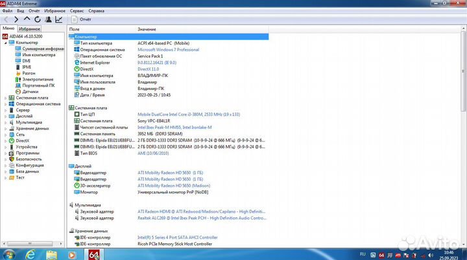Screen dimensions: 467x260
Task: Click the 3952 МБ system memory value
Action: 160,134
